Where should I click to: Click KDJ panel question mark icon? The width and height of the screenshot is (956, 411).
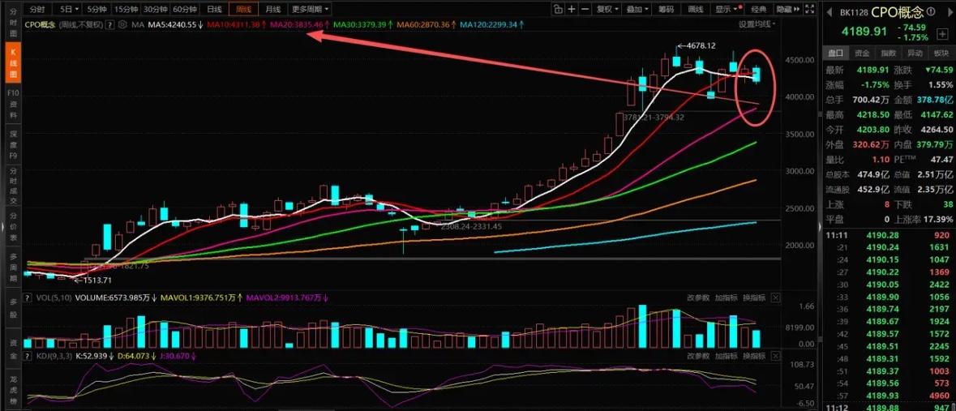[x=26, y=356]
